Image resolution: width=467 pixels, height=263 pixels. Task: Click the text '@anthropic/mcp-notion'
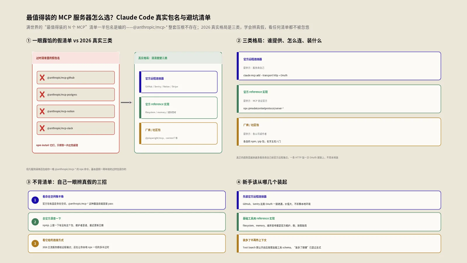[x=61, y=111]
